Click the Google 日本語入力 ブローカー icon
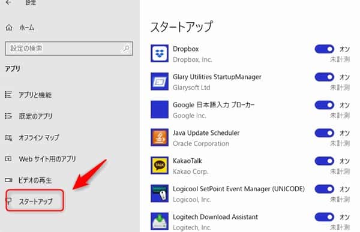This screenshot has height=232, width=360. point(160,110)
